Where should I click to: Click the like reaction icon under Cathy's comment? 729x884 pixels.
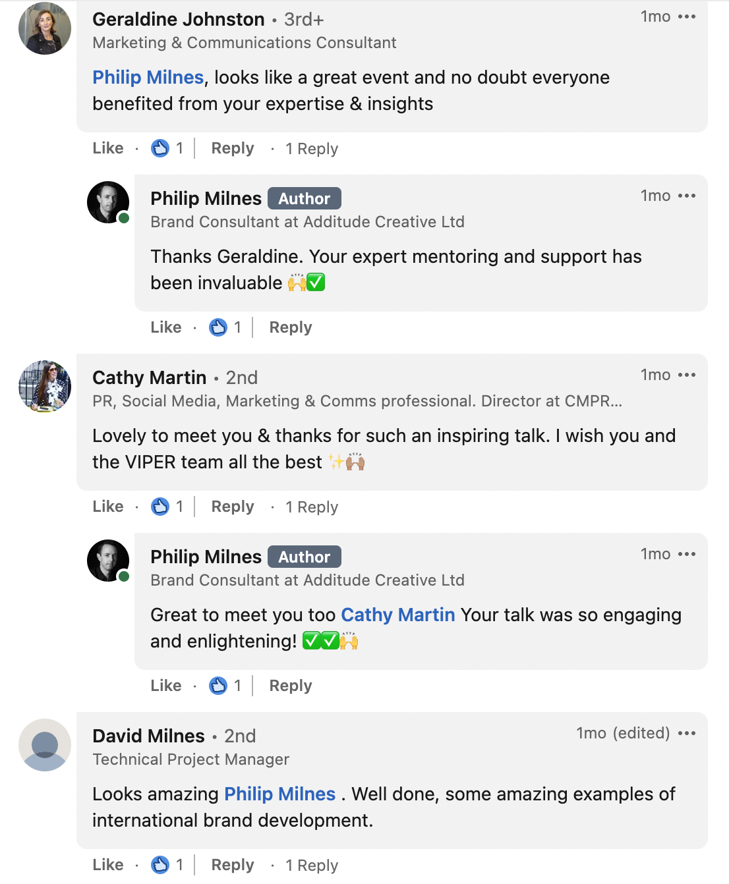click(160, 507)
